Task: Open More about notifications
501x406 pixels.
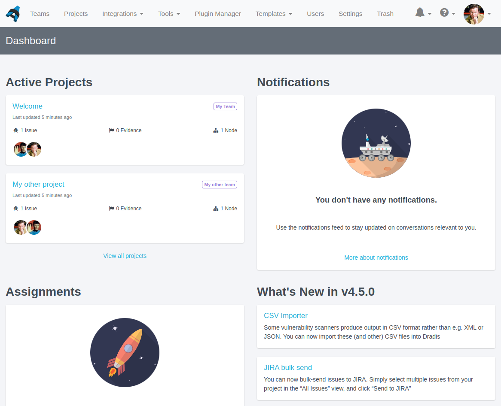Action: tap(376, 257)
